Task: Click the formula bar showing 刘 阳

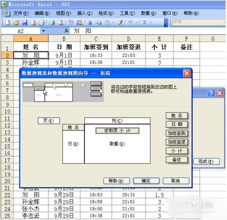Action: pyautogui.click(x=147, y=31)
